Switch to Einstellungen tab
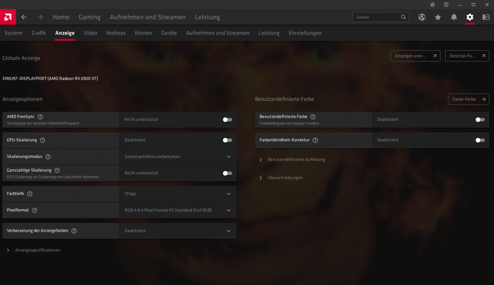494x285 pixels. (x=305, y=33)
